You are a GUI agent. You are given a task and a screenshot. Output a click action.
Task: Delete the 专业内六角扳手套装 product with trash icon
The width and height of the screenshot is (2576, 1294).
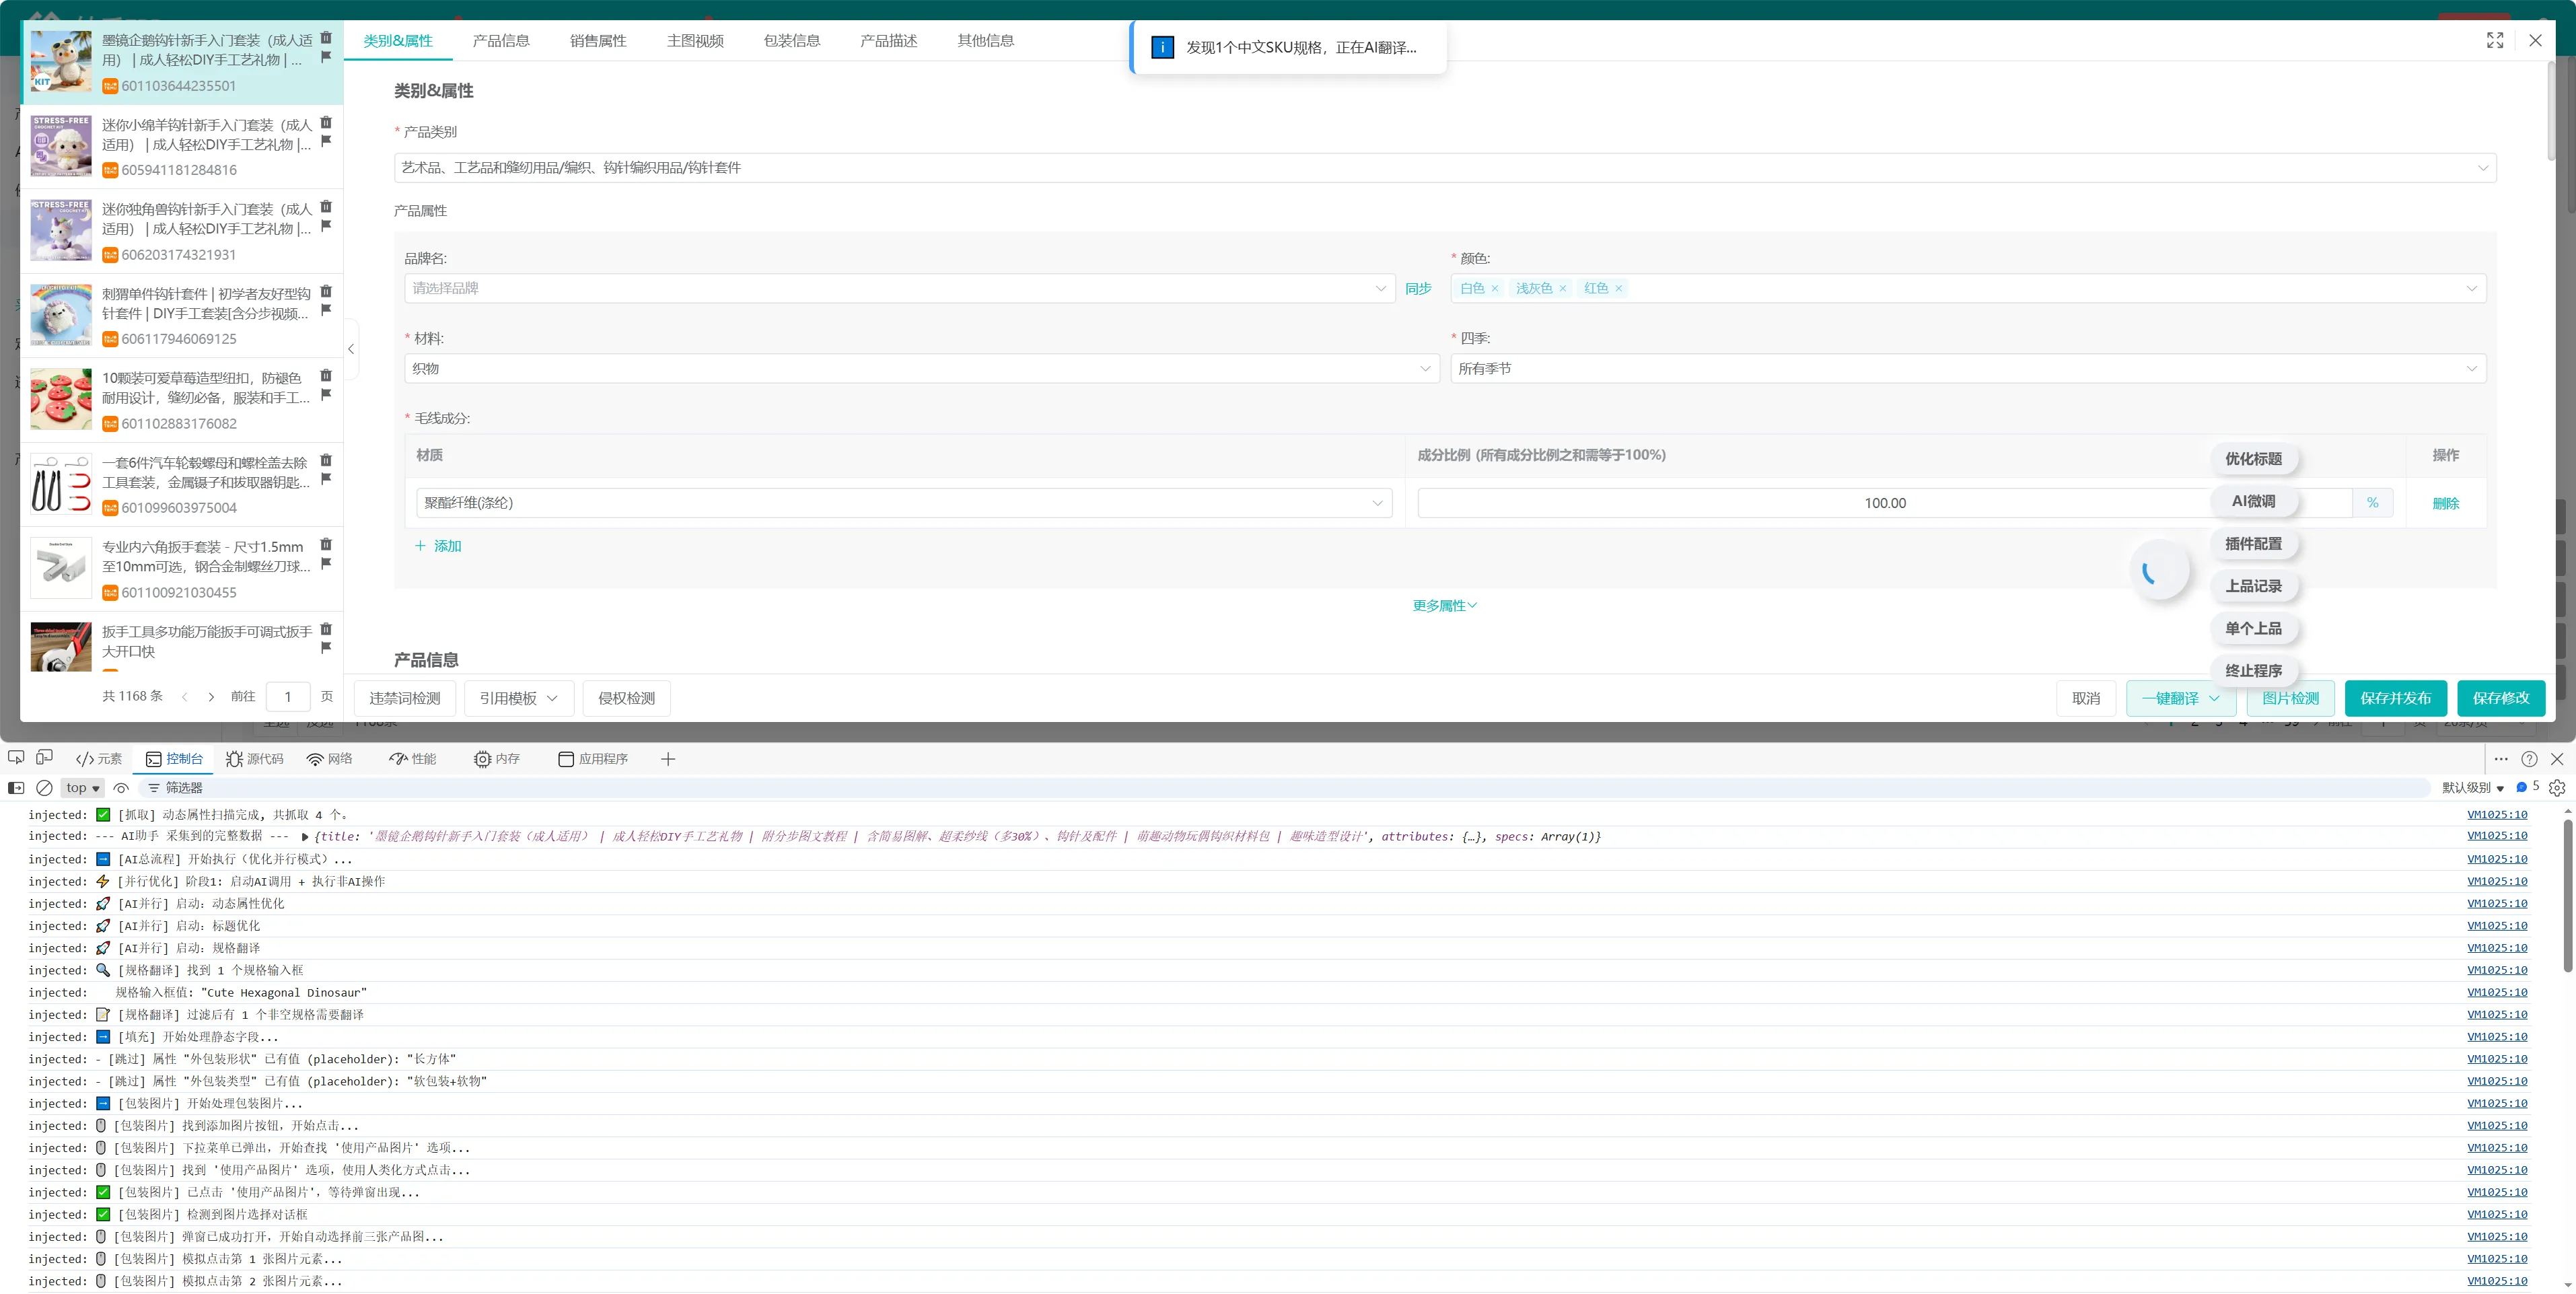click(326, 545)
